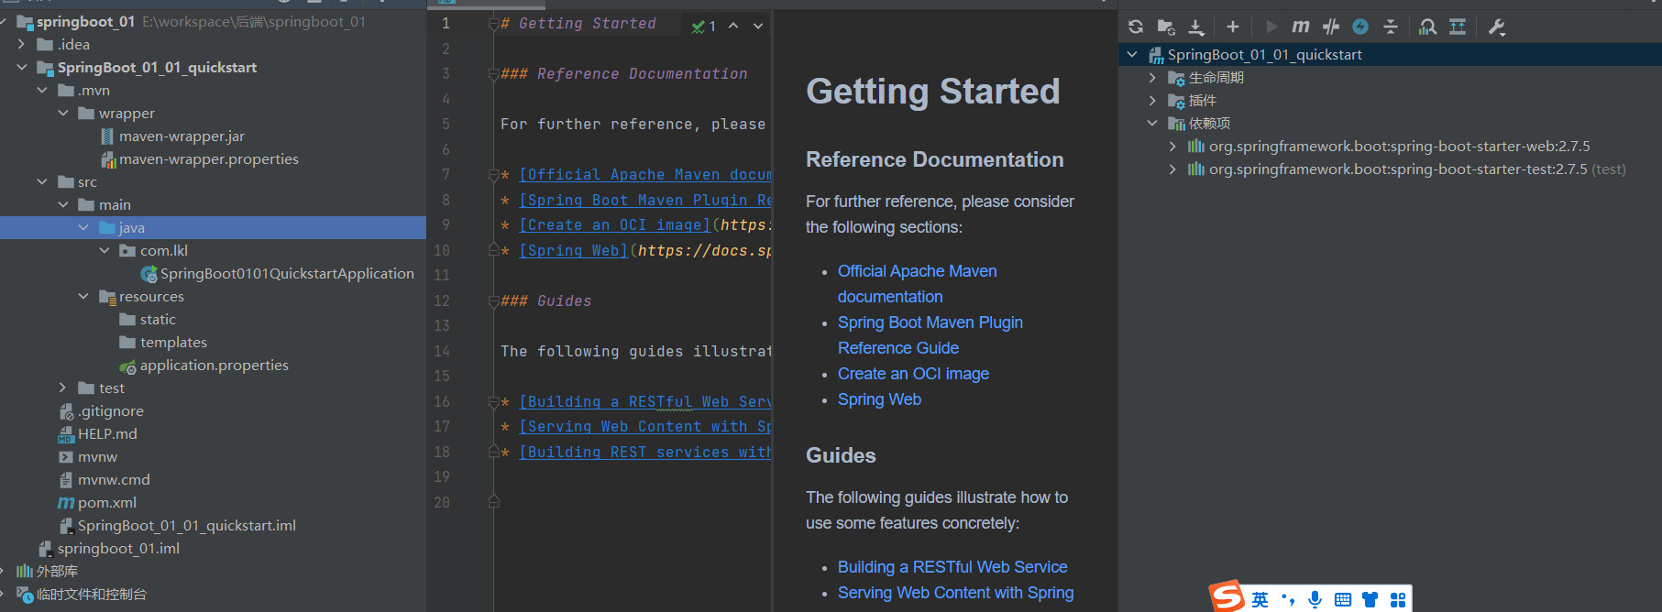Screen dimensions: 1662x612
Task: Collapse SpringBoot_01_01_quickstart in Maven panel
Action: click(x=1132, y=55)
